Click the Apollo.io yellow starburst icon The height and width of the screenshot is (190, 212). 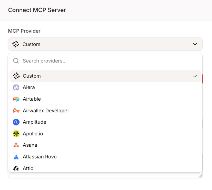16,134
